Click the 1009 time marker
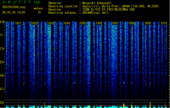The image size is (170, 108). (148, 23)
